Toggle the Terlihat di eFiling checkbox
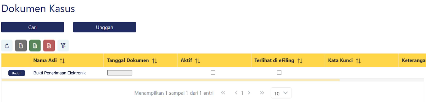Viewport: 426px width, 102px height. tap(279, 73)
